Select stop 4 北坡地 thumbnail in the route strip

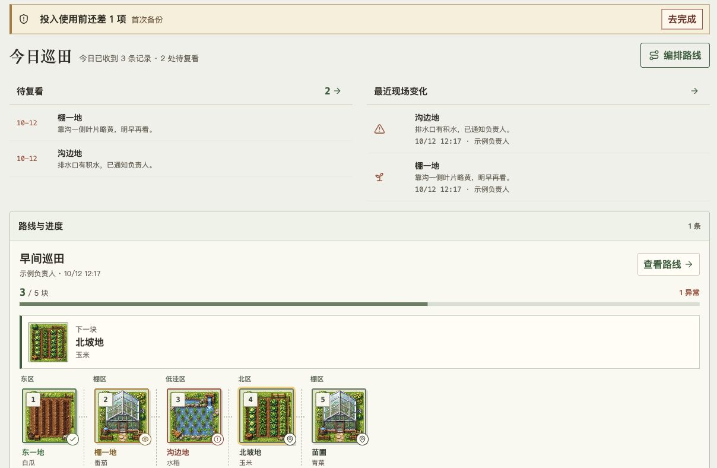(267, 416)
